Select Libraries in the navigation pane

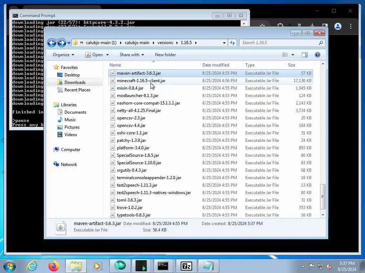coord(69,105)
